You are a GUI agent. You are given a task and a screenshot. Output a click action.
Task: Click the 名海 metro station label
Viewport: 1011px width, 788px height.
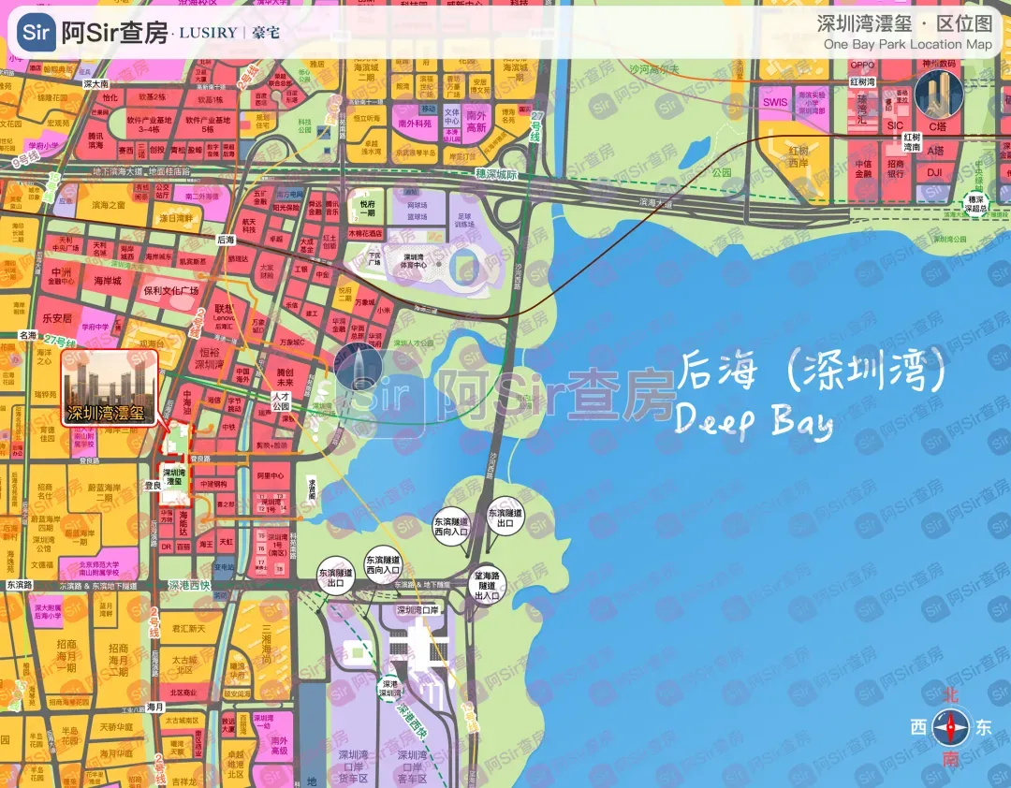click(28, 335)
